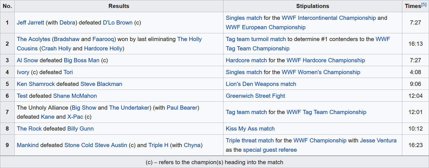
Task: Follow The Undertaker link
Action: 129,107
